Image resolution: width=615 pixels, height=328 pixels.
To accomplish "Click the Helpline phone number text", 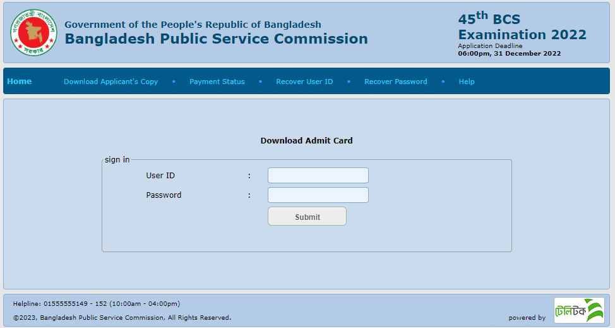I will [x=96, y=304].
